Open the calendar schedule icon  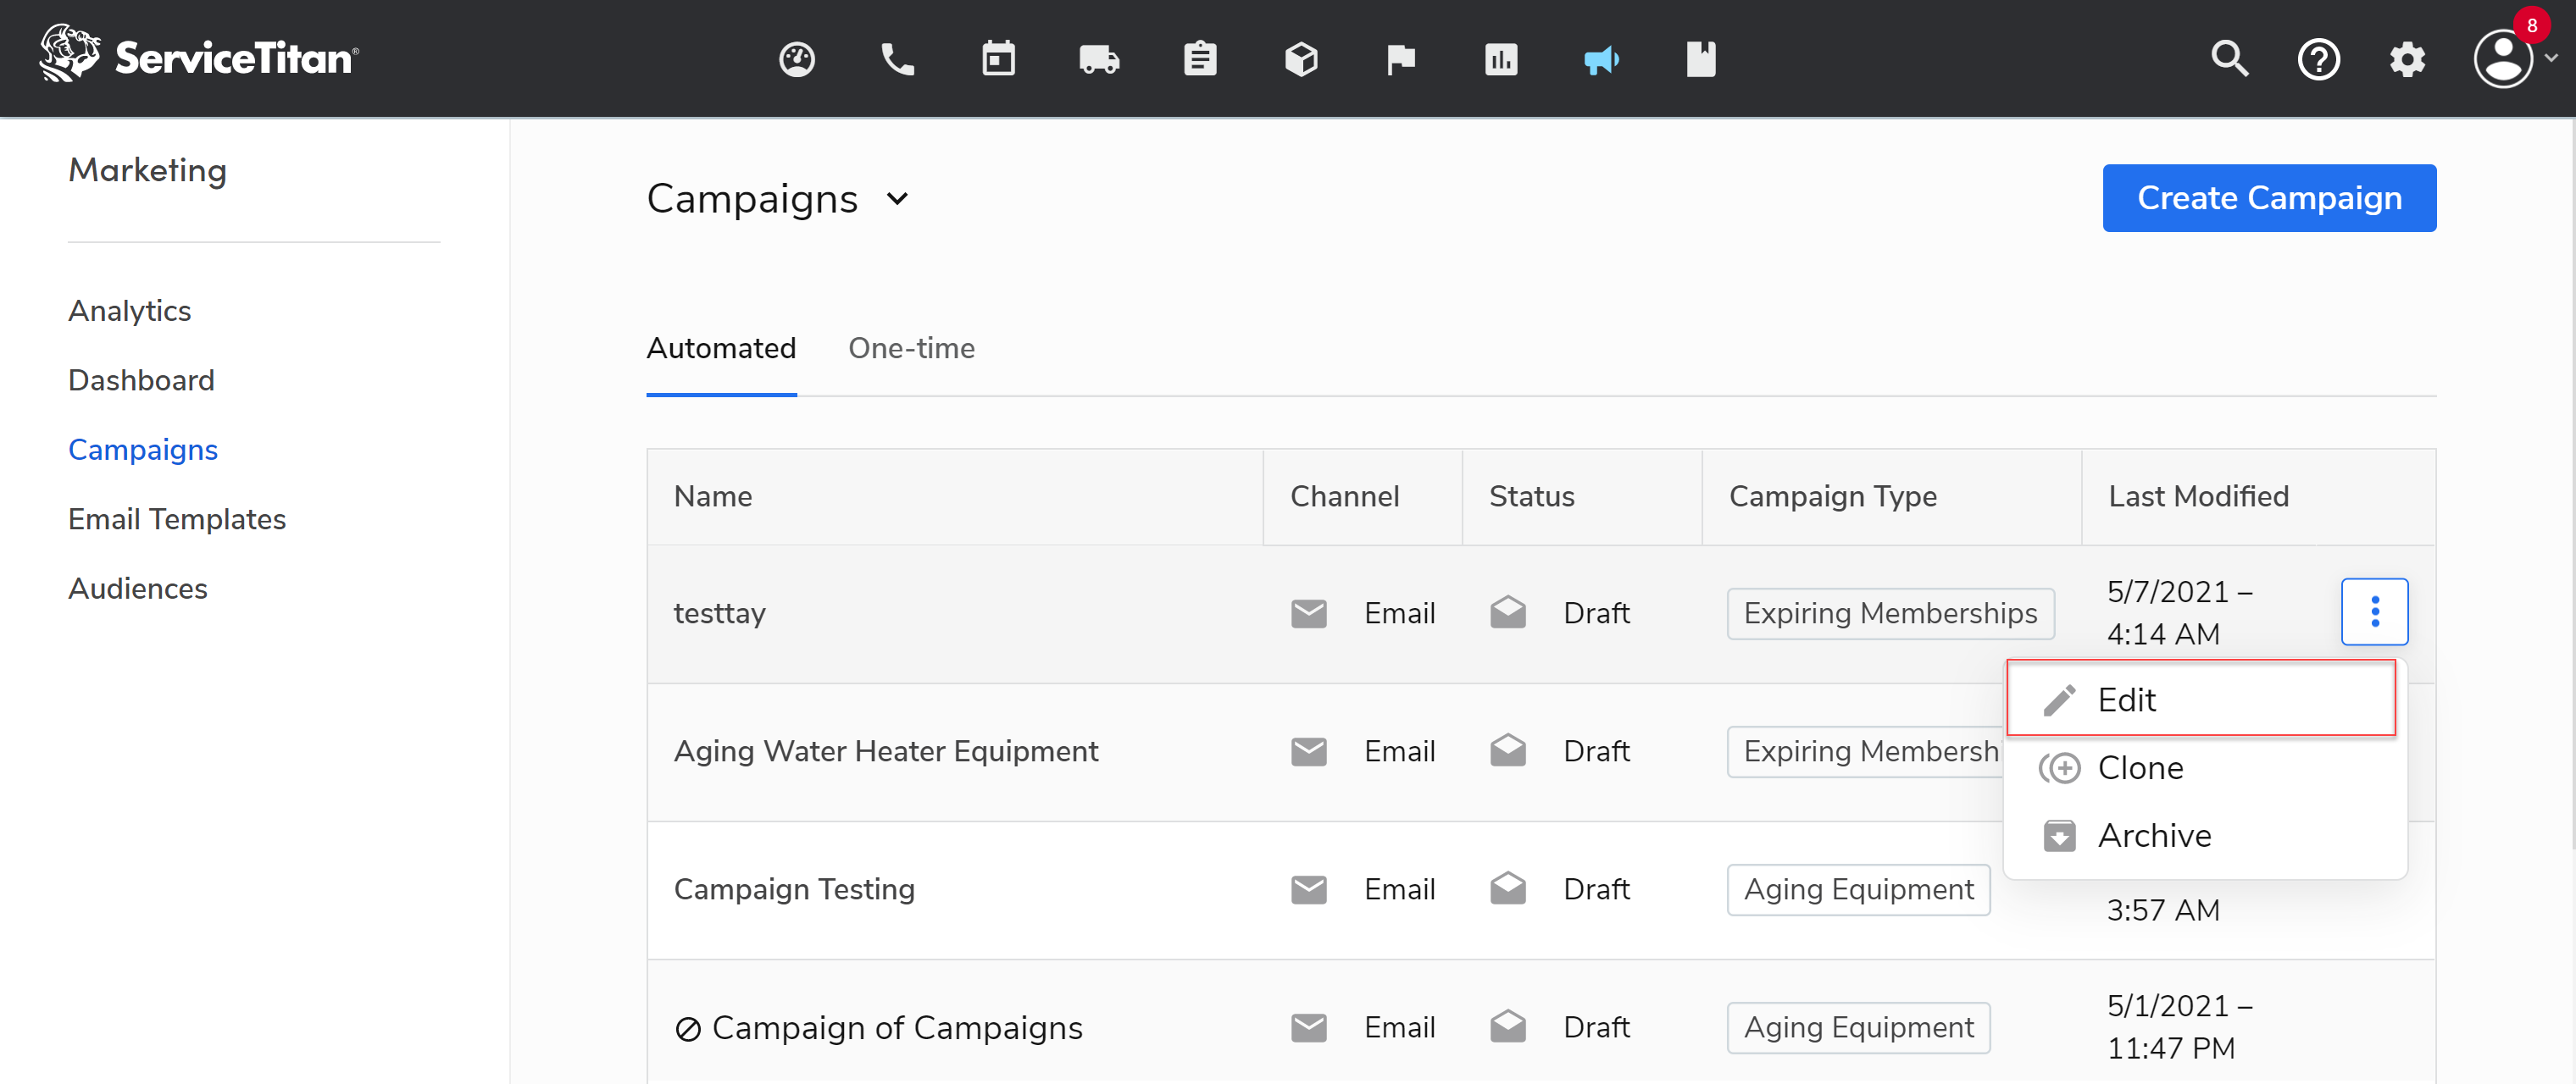click(x=997, y=59)
